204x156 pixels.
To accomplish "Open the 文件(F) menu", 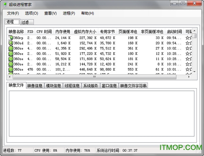I will 13,13.
